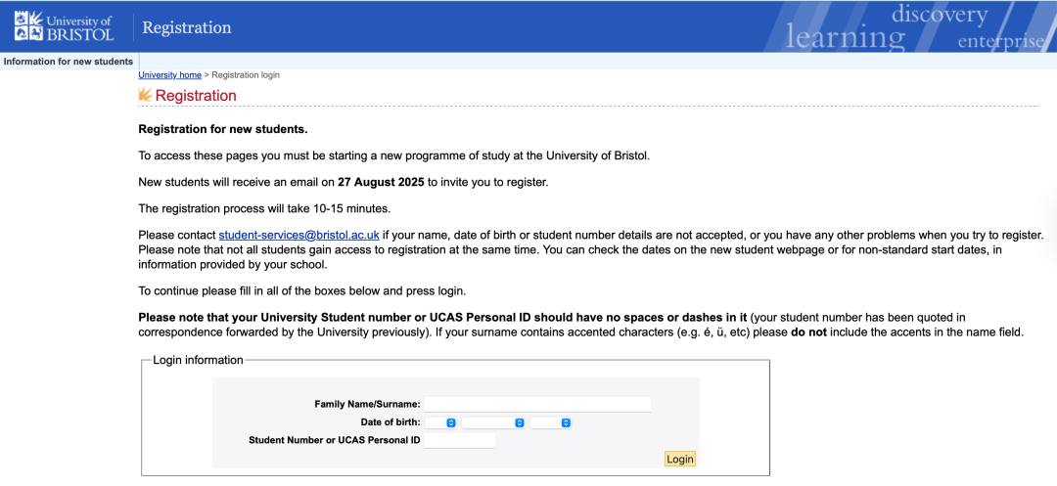
Task: Focus the Student Number or UCAS ID field
Action: pyautogui.click(x=460, y=440)
